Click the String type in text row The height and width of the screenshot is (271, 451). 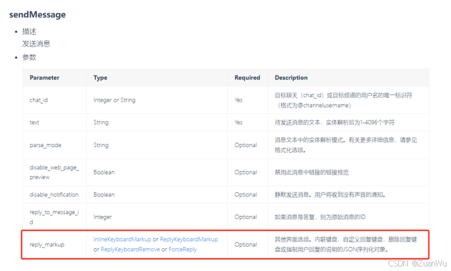coord(101,122)
